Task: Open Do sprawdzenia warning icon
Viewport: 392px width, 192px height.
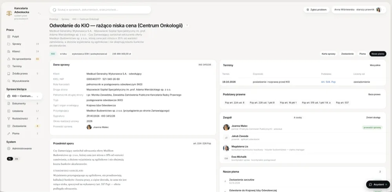Action: (9, 59)
